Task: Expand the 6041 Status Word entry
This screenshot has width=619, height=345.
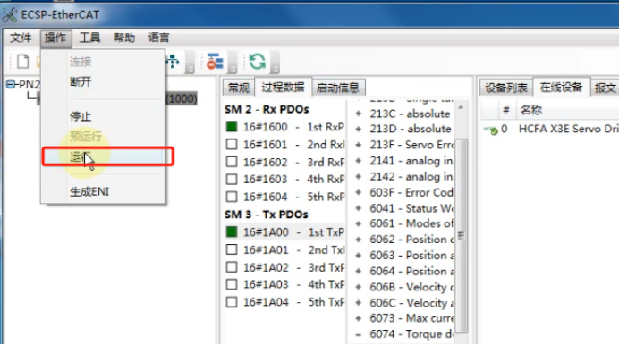Action: 359,208
